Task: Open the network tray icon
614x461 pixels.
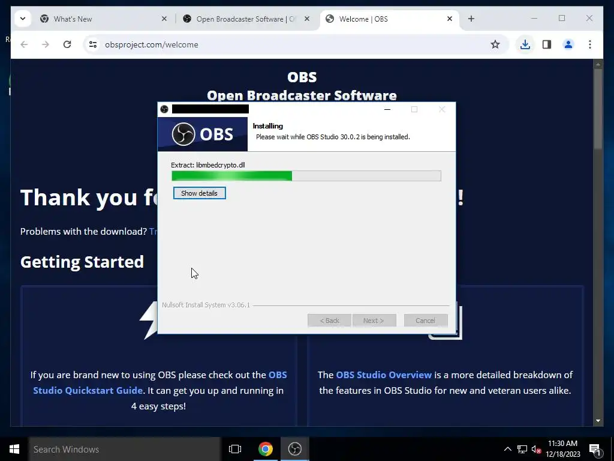Action: 522,449
